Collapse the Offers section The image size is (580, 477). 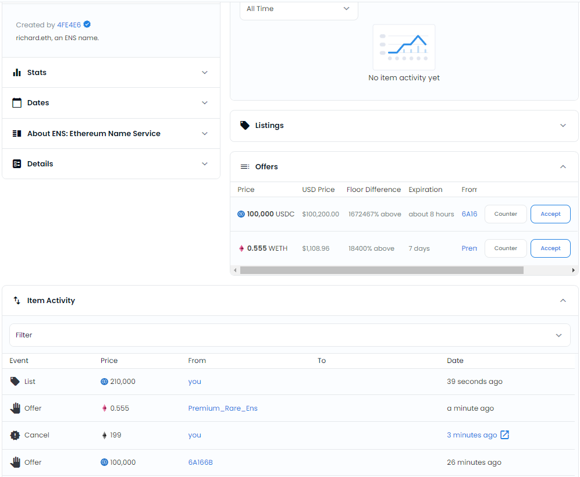[563, 167]
